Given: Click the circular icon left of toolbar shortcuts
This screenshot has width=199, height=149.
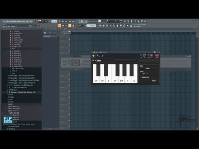Looking at the screenshot, I should pos(125,22).
